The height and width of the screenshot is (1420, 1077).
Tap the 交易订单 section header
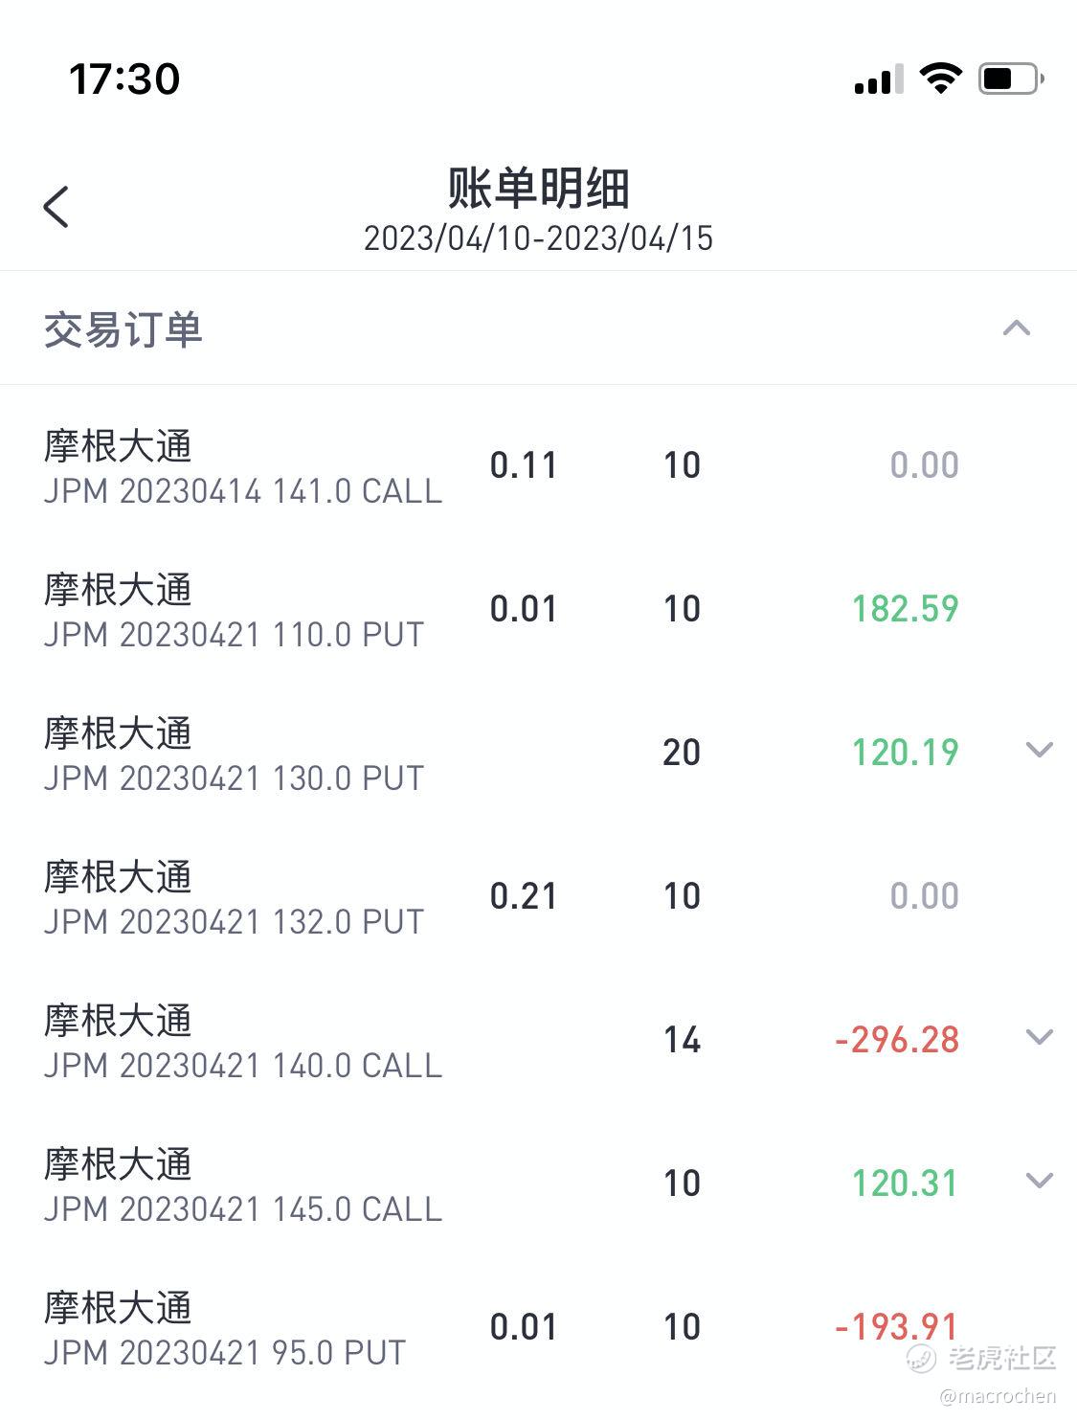coord(538,328)
